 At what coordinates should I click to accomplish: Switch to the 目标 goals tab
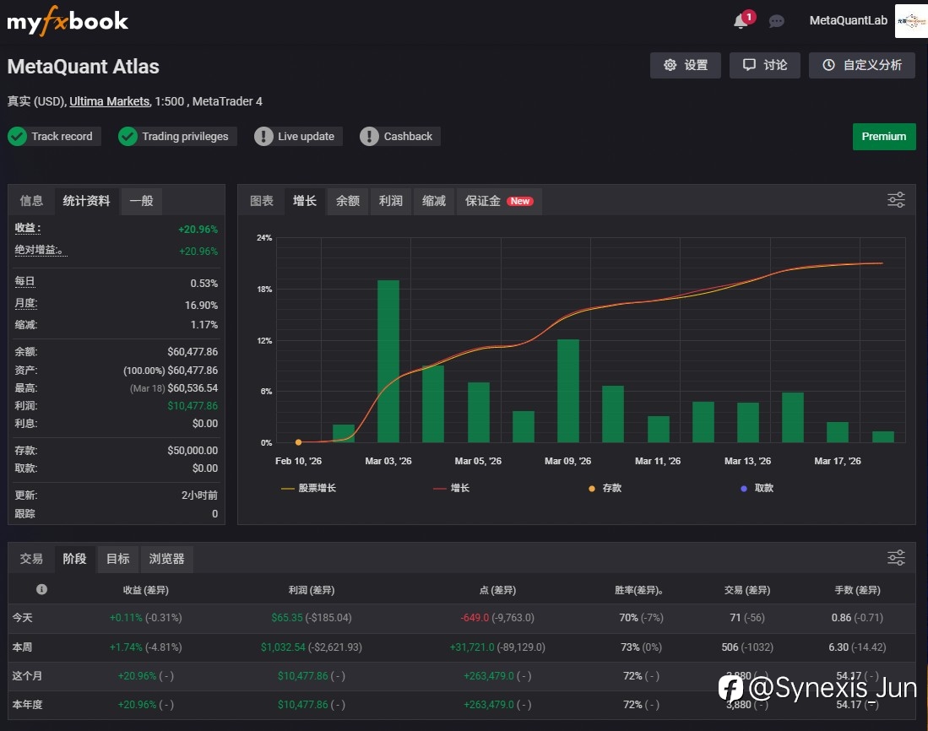point(117,559)
